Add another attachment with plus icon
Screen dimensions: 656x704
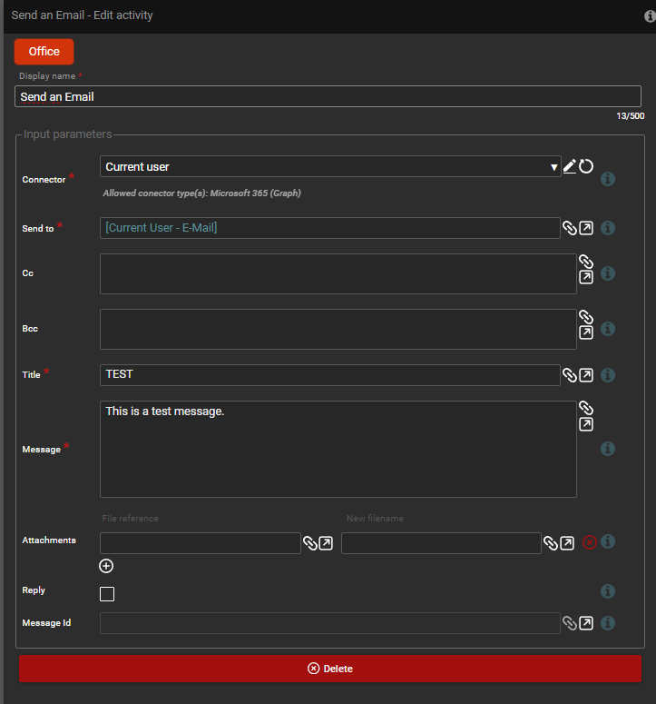click(106, 566)
